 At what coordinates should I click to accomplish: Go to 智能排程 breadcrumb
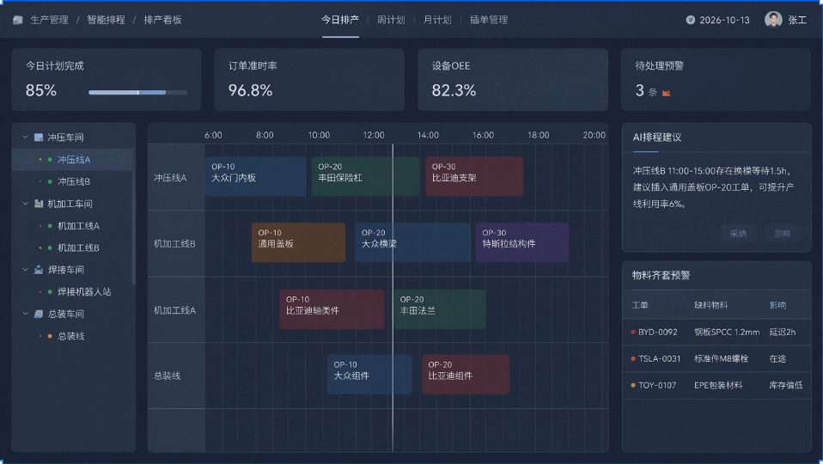tap(106, 20)
